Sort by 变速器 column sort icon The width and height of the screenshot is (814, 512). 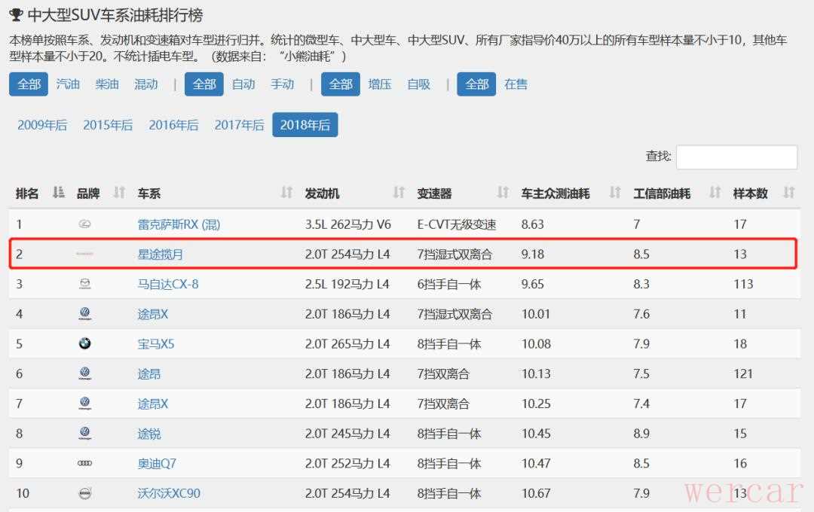(503, 193)
